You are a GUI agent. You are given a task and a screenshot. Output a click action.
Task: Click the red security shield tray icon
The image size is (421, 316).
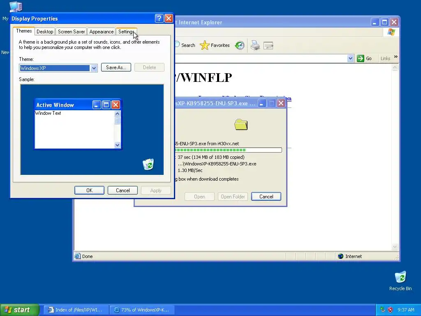pos(390,310)
